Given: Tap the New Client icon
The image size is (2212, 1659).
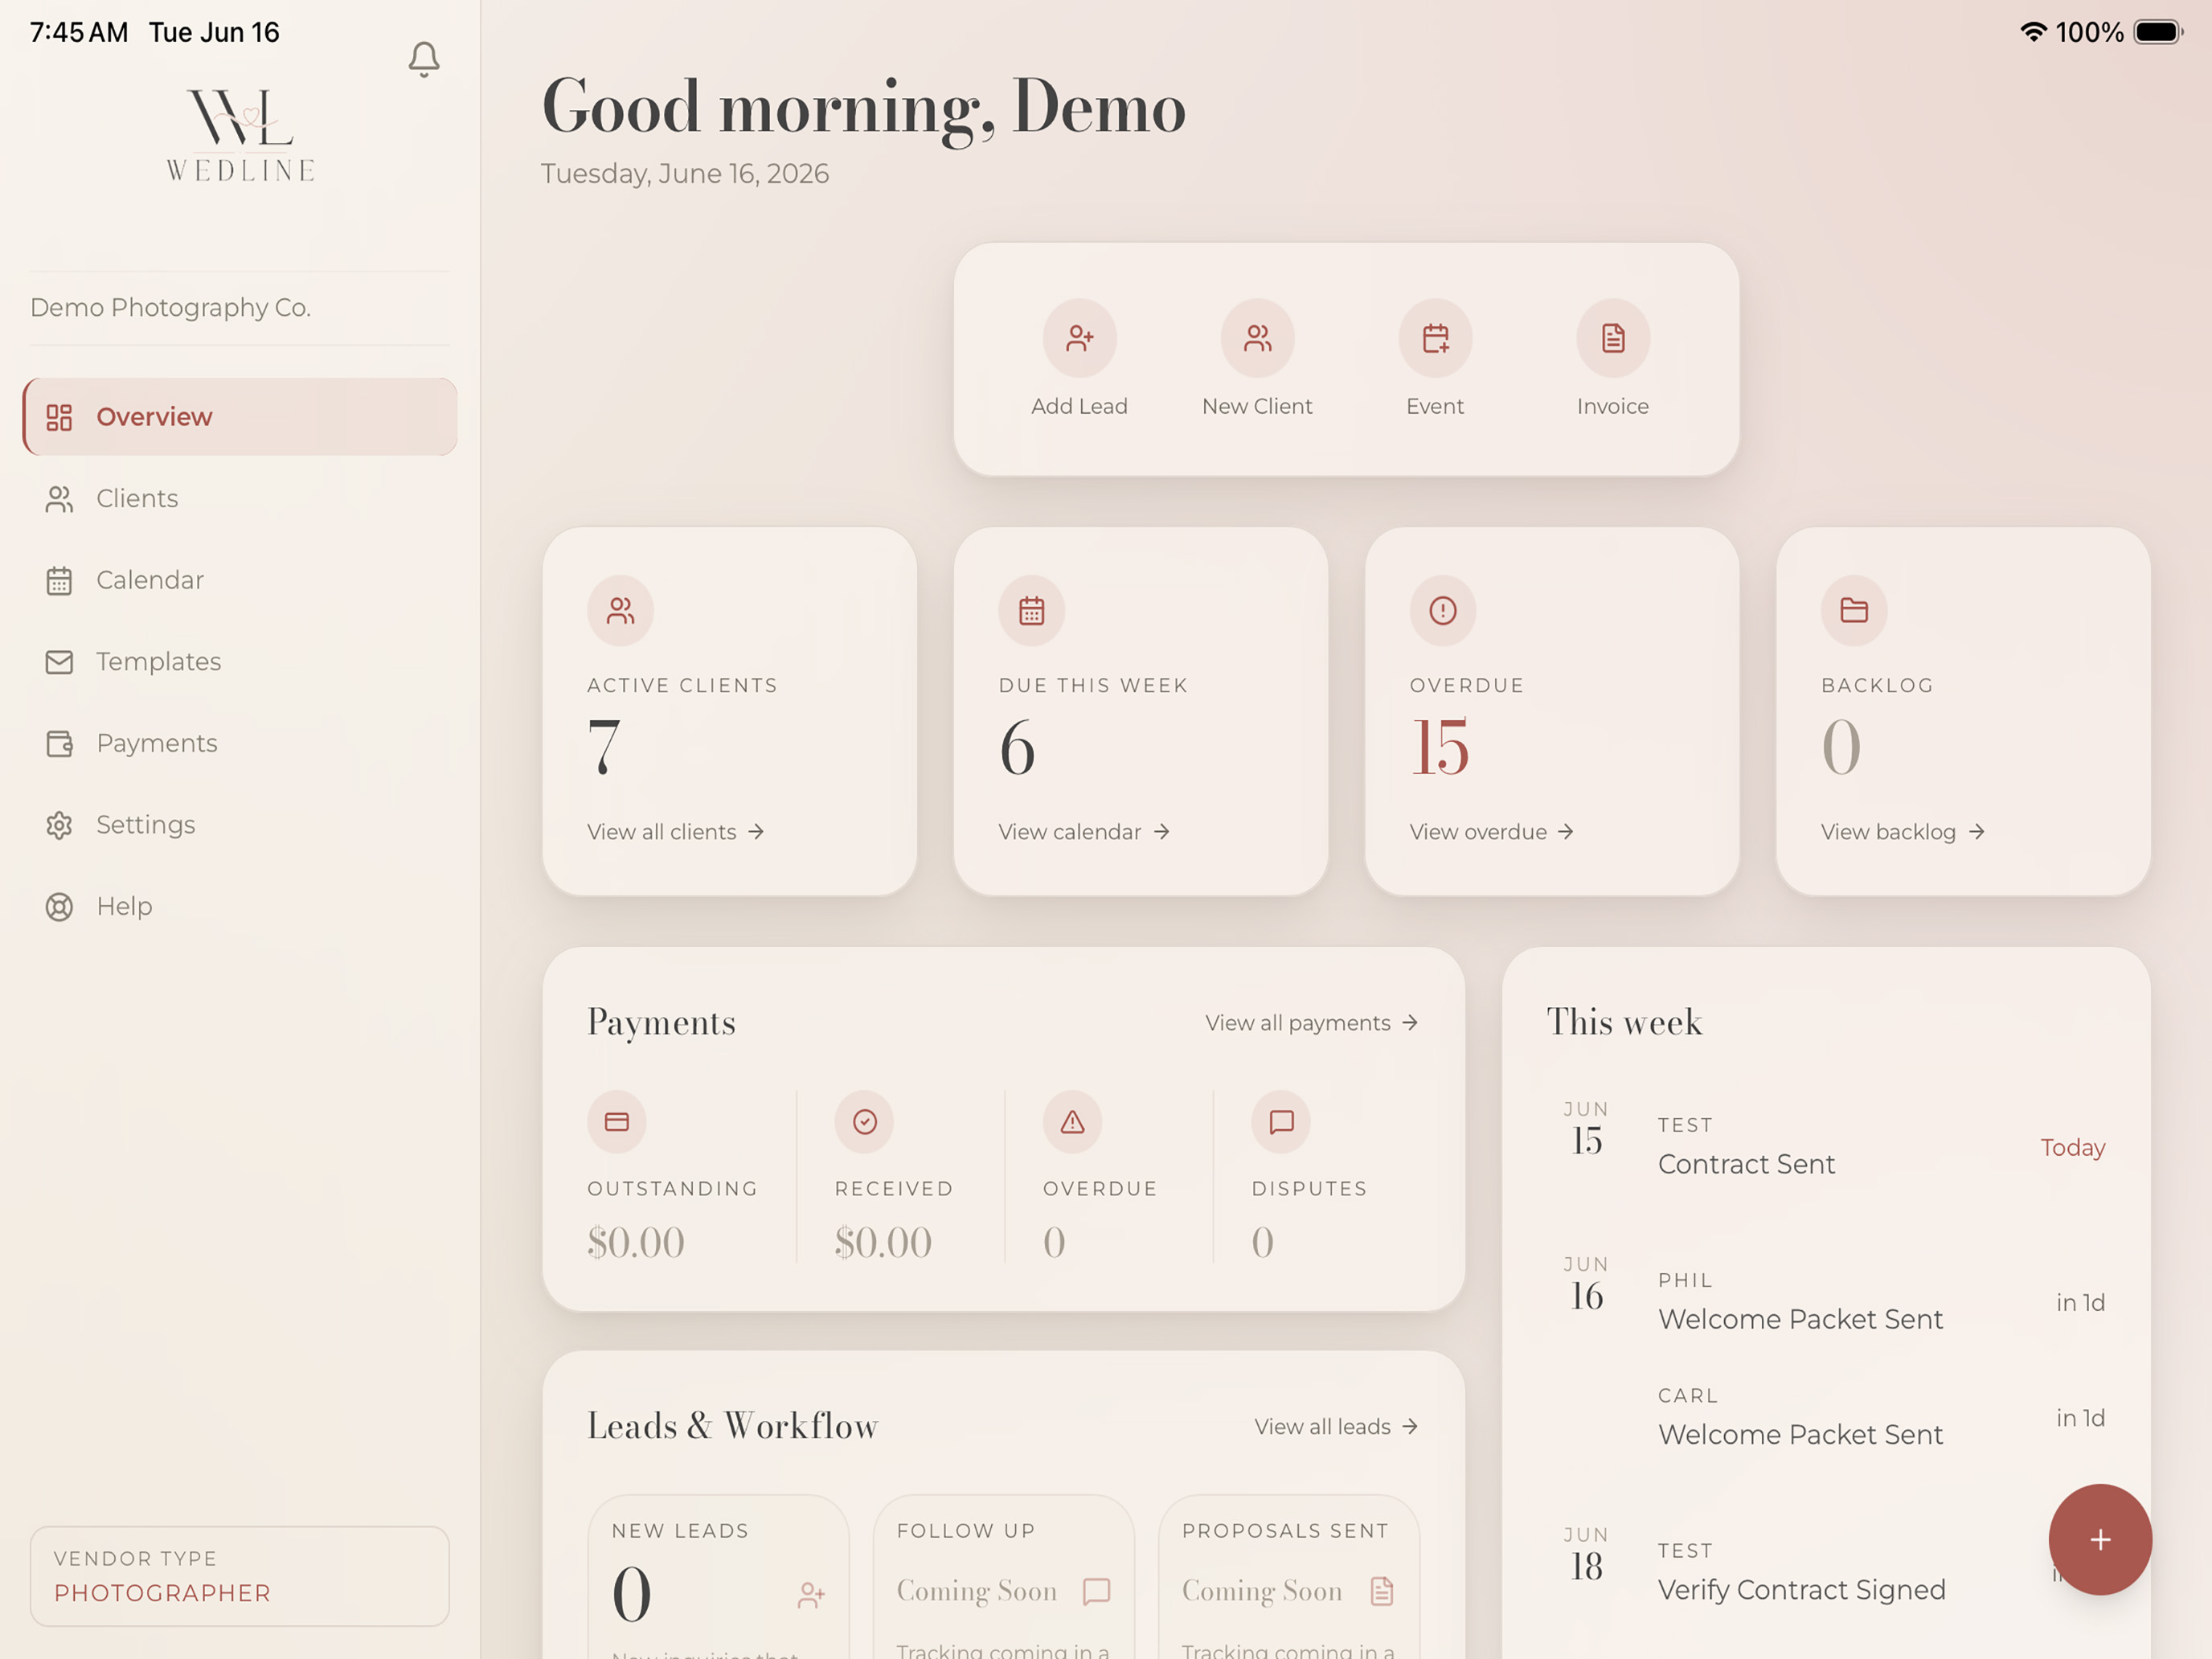Looking at the screenshot, I should pos(1257,338).
